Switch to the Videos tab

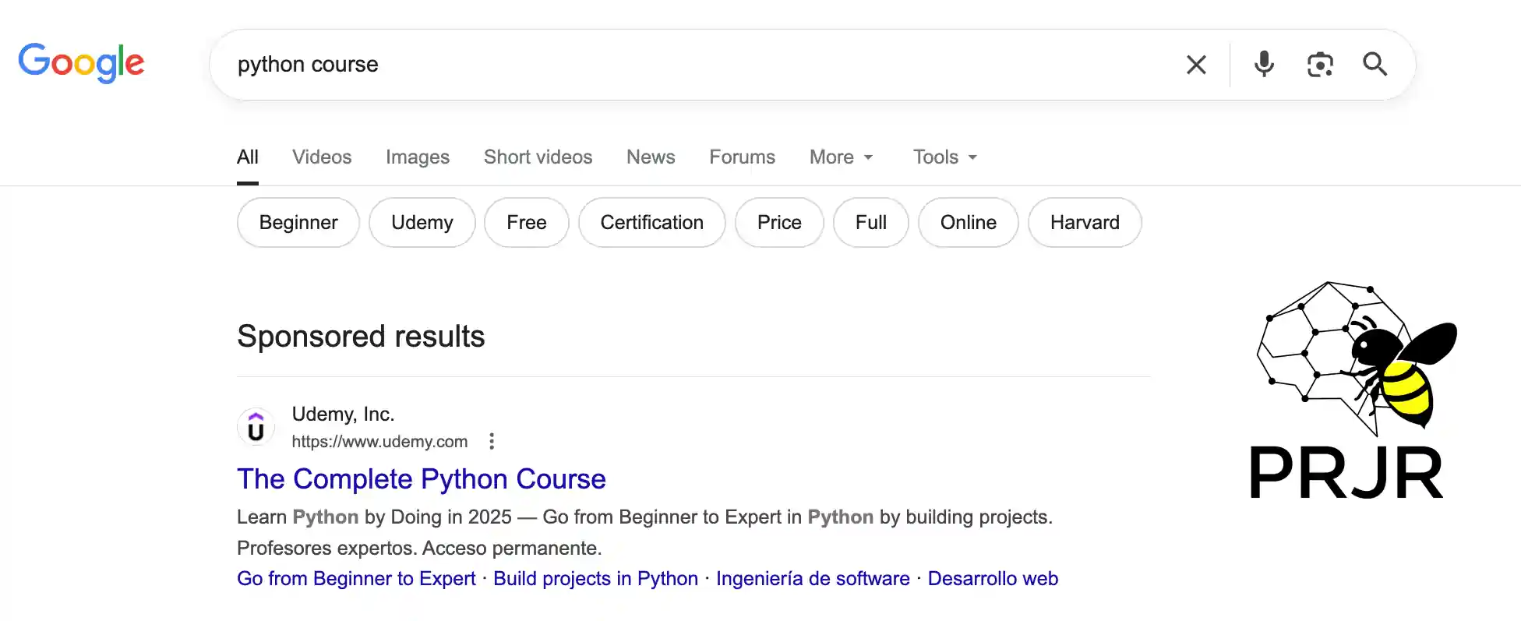(x=322, y=157)
